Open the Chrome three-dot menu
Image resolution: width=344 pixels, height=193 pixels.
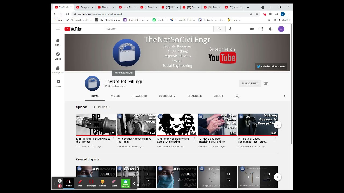coord(289,14)
